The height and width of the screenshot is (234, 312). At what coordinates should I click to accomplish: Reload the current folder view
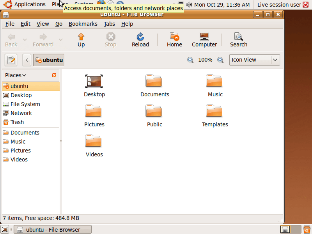pos(140,40)
